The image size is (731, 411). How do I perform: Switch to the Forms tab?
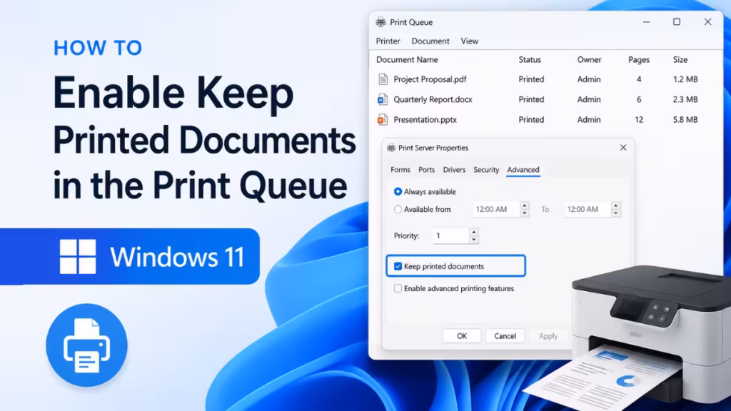pos(400,170)
